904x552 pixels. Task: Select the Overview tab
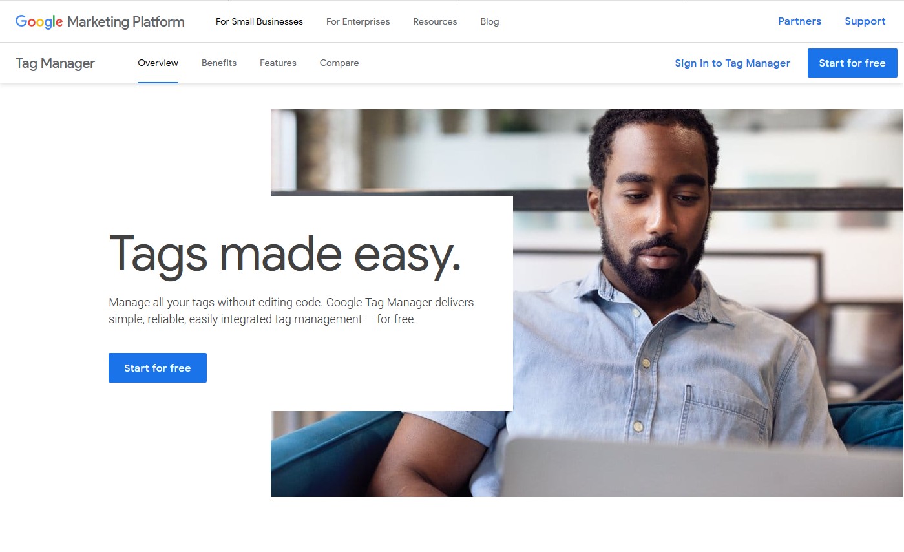(x=158, y=63)
